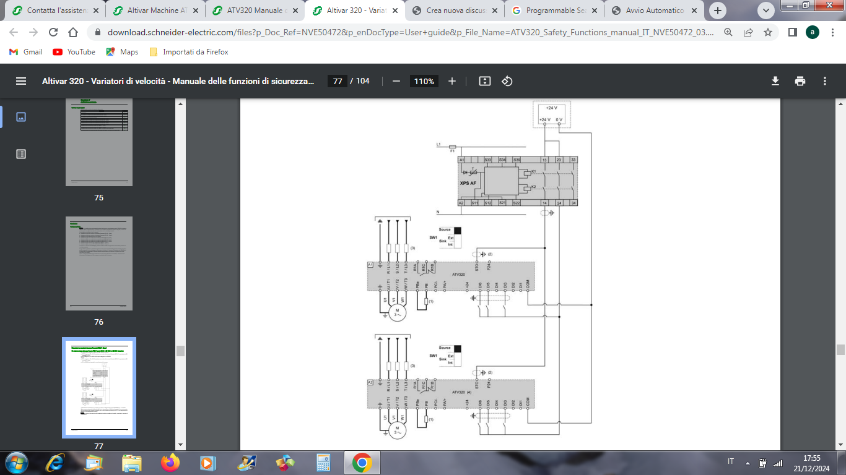Show the thumbnails view in sidebar
846x475 pixels.
click(21, 117)
